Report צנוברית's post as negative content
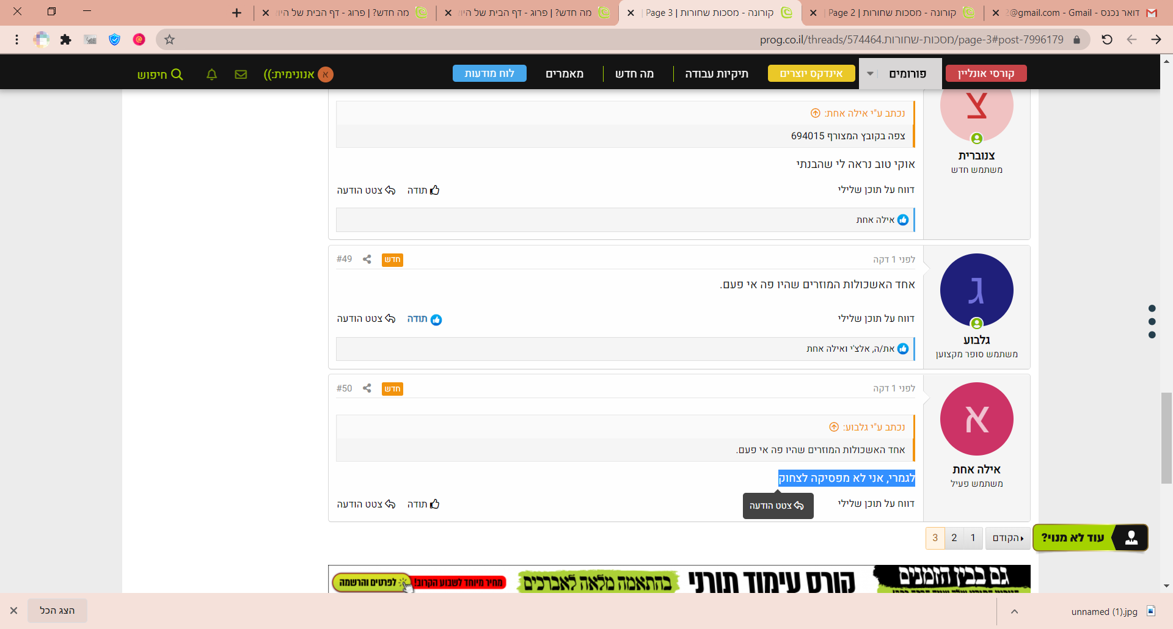 [876, 190]
